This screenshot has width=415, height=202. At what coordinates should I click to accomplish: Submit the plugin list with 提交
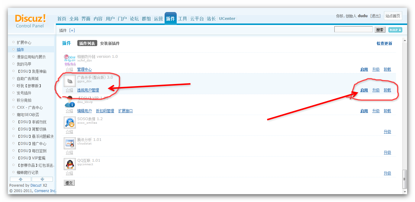(x=69, y=183)
